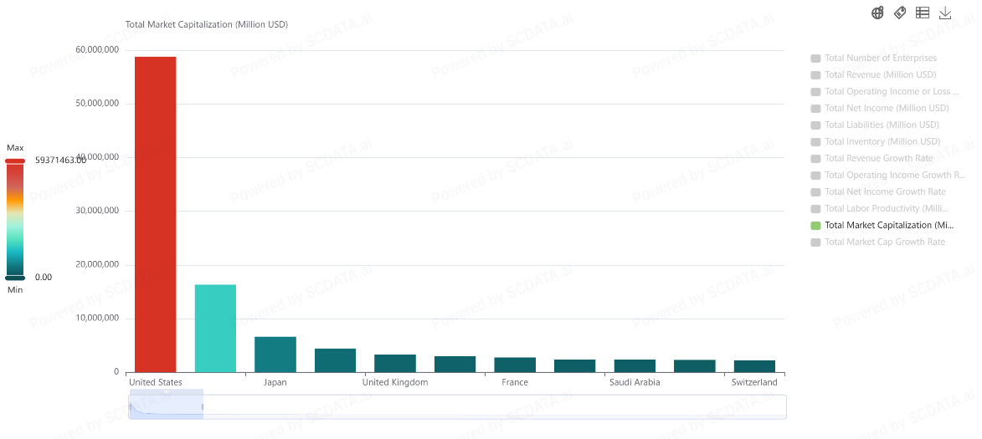Screen dimensions: 982x439
Task: Disable Total Market Capitalization legend item
Action: pyautogui.click(x=888, y=226)
